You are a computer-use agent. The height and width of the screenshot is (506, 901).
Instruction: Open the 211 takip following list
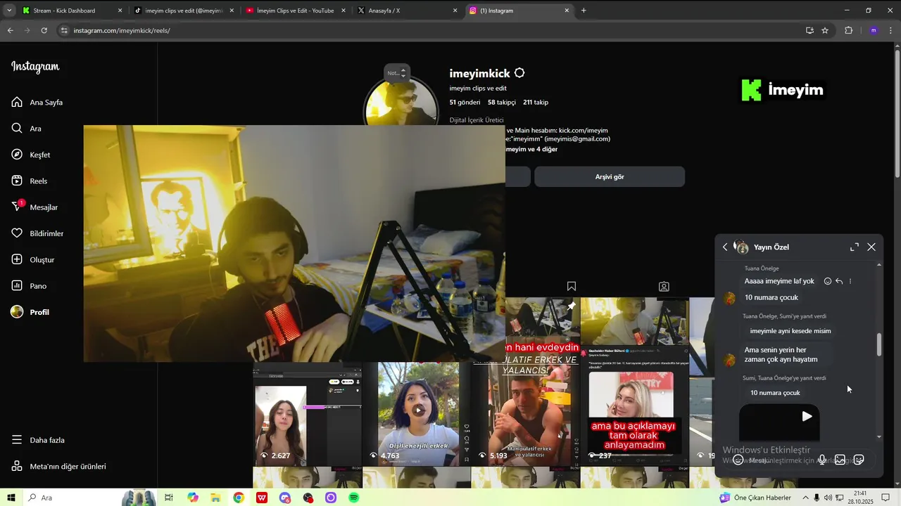pos(536,103)
